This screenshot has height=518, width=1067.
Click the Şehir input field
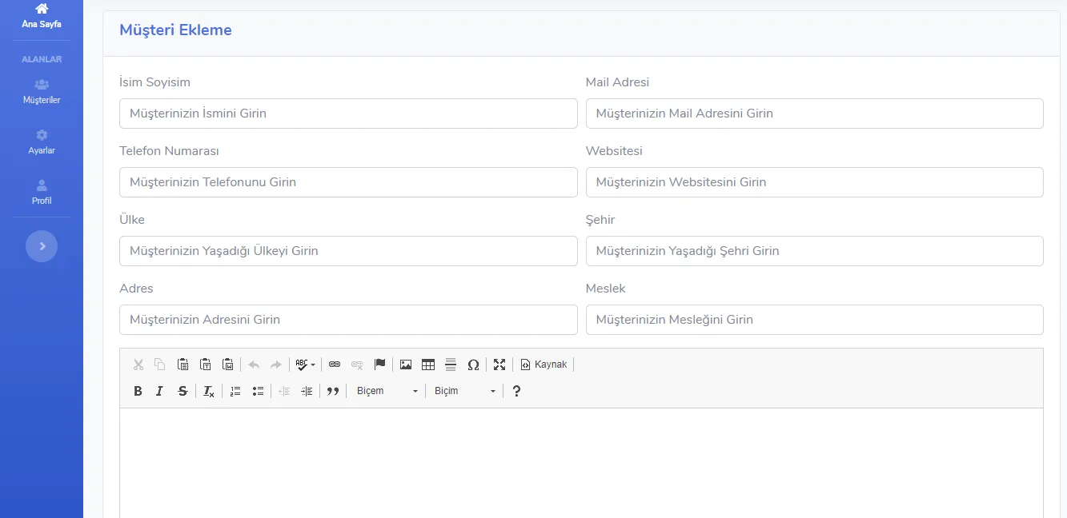[x=815, y=251]
